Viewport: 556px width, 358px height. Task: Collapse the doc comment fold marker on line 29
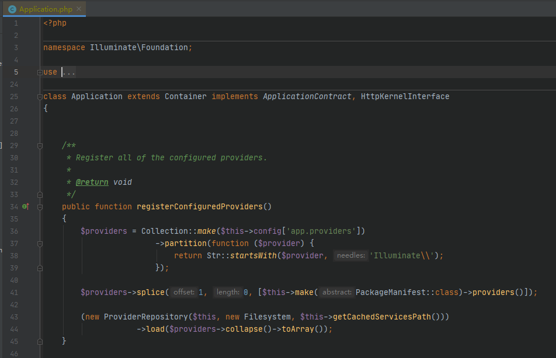tap(40, 146)
